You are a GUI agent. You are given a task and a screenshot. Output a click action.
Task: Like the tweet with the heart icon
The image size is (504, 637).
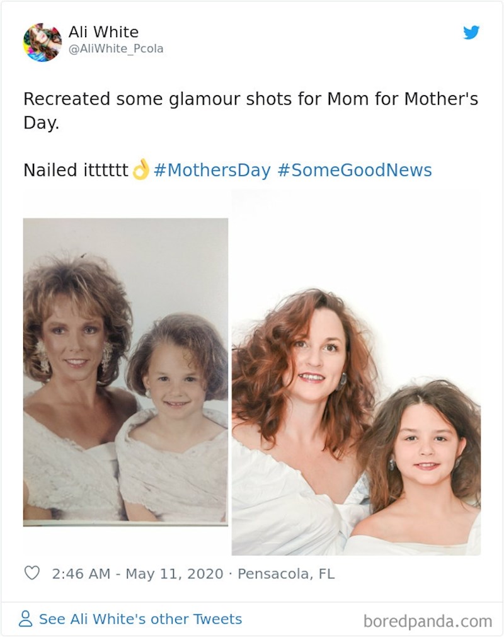point(31,573)
